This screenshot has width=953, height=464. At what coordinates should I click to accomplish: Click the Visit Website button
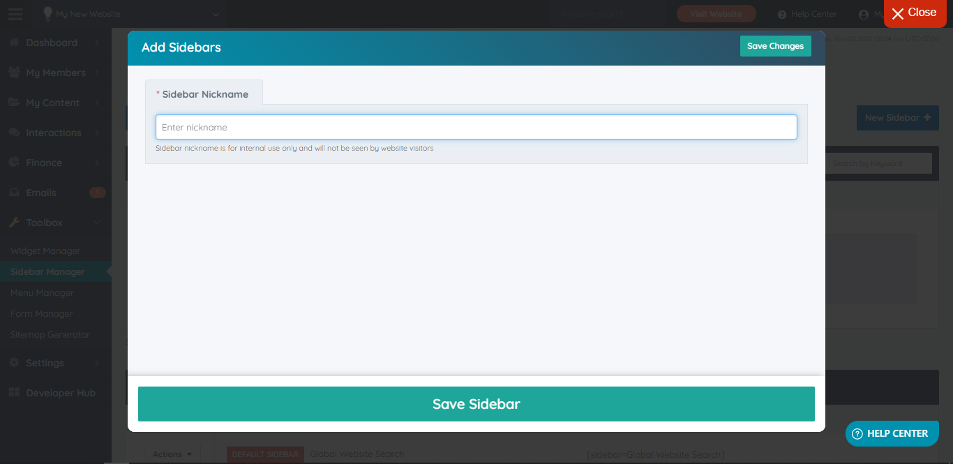[x=716, y=14]
